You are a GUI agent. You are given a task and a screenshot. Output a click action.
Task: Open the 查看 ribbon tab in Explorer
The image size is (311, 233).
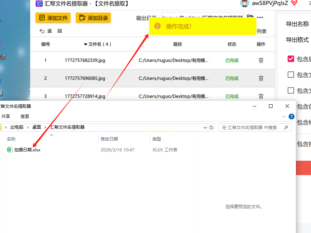[x=24, y=116]
